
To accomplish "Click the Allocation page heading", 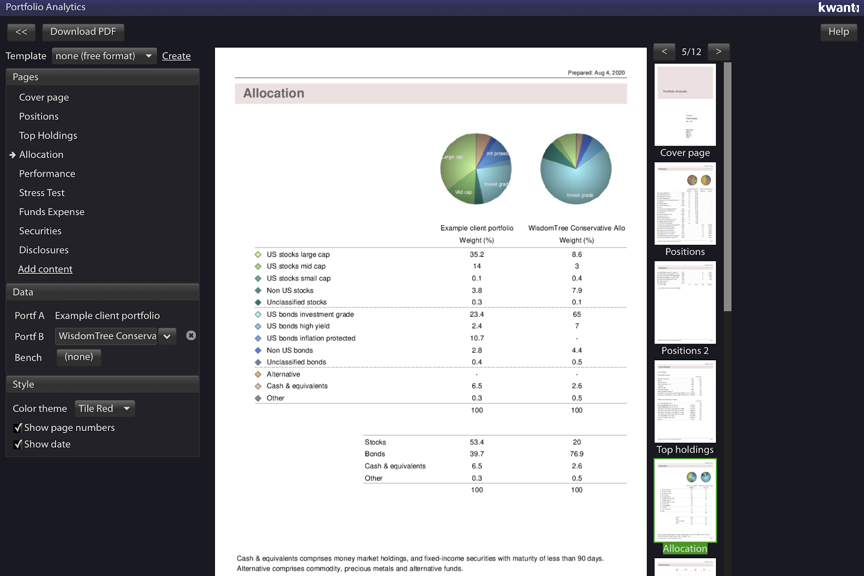I will 274,93.
